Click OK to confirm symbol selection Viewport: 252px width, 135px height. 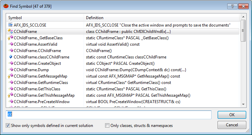[x=232, y=115]
